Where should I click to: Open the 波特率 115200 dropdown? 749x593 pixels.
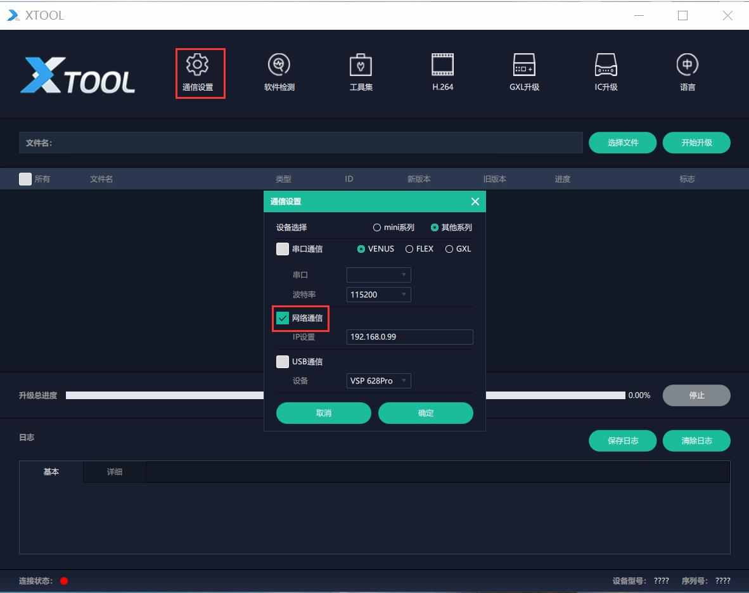click(x=378, y=295)
